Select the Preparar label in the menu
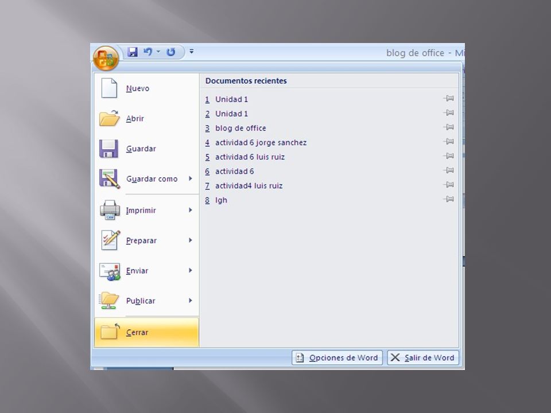Viewport: 551px width, 413px height. point(141,240)
